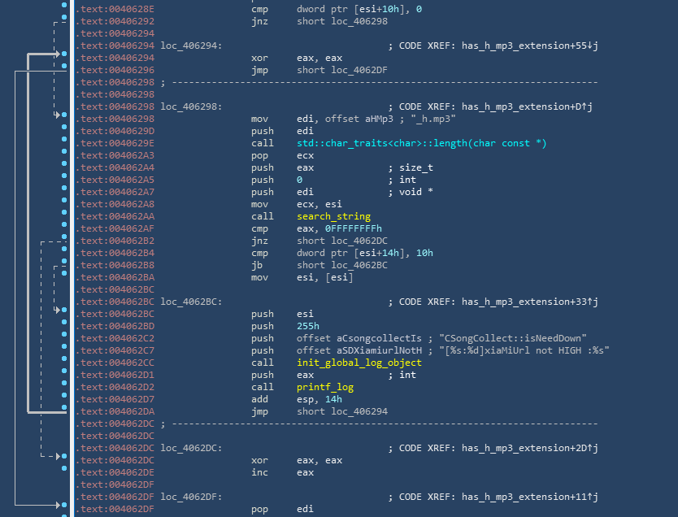Toggle breakpoint on cmp eax, 0FFFFFFFFh line
The height and width of the screenshot is (517, 678).
click(x=64, y=229)
